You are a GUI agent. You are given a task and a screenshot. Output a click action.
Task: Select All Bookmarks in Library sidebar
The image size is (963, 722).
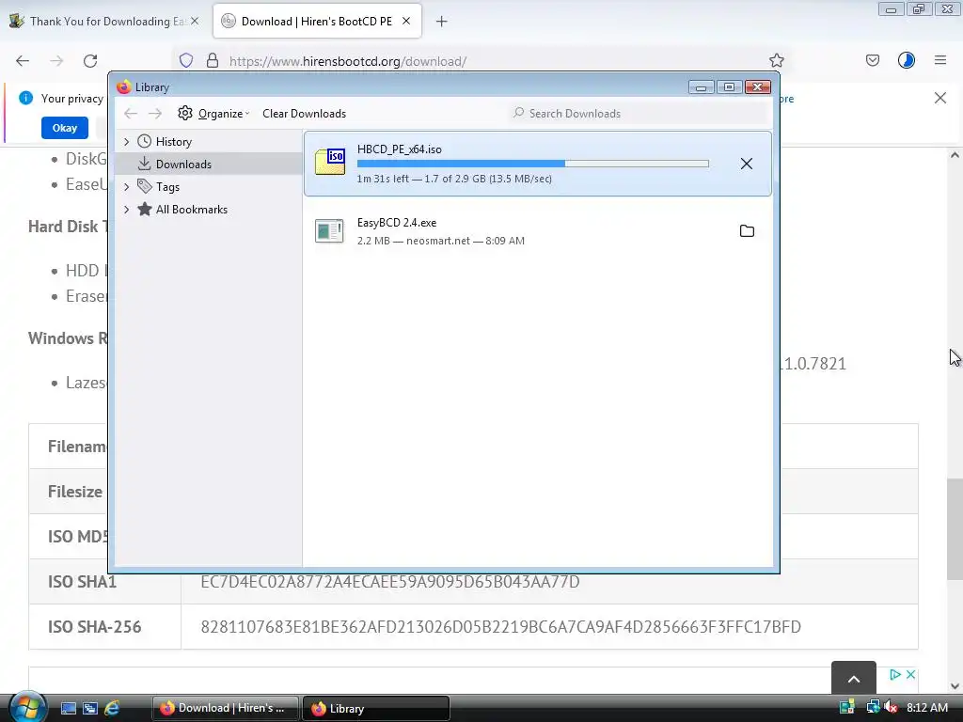click(x=191, y=210)
